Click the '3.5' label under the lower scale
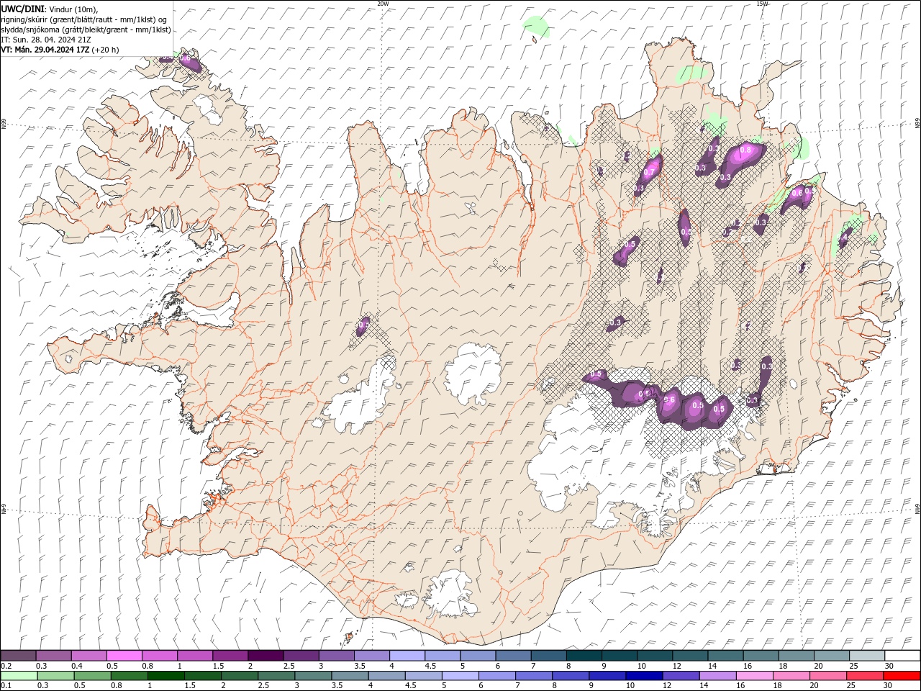 coord(336,685)
